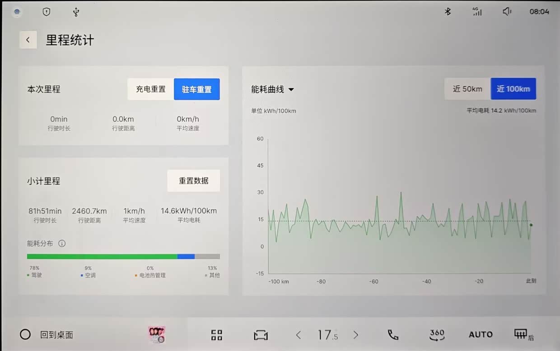This screenshot has height=351, width=560.
Task: Tap the 1km/h subtotal average speed
Action: tap(134, 211)
